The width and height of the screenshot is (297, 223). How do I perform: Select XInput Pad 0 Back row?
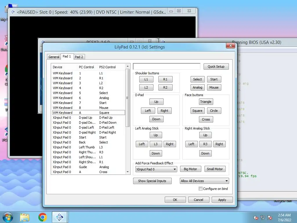(89, 142)
